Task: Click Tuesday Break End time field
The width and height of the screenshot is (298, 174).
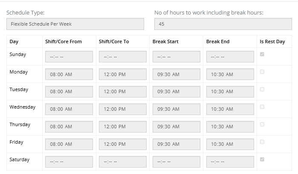Action: [x=230, y=92]
